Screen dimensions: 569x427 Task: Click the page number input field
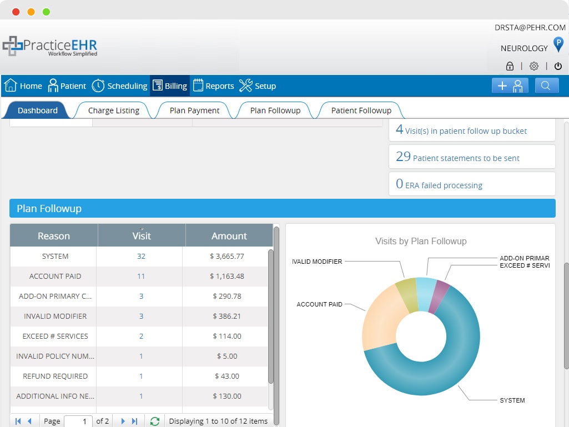click(78, 421)
